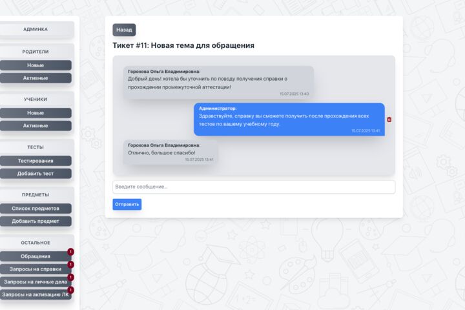This screenshot has height=310, width=465.
Task: Open Запросы на справки
Action: click(36, 269)
